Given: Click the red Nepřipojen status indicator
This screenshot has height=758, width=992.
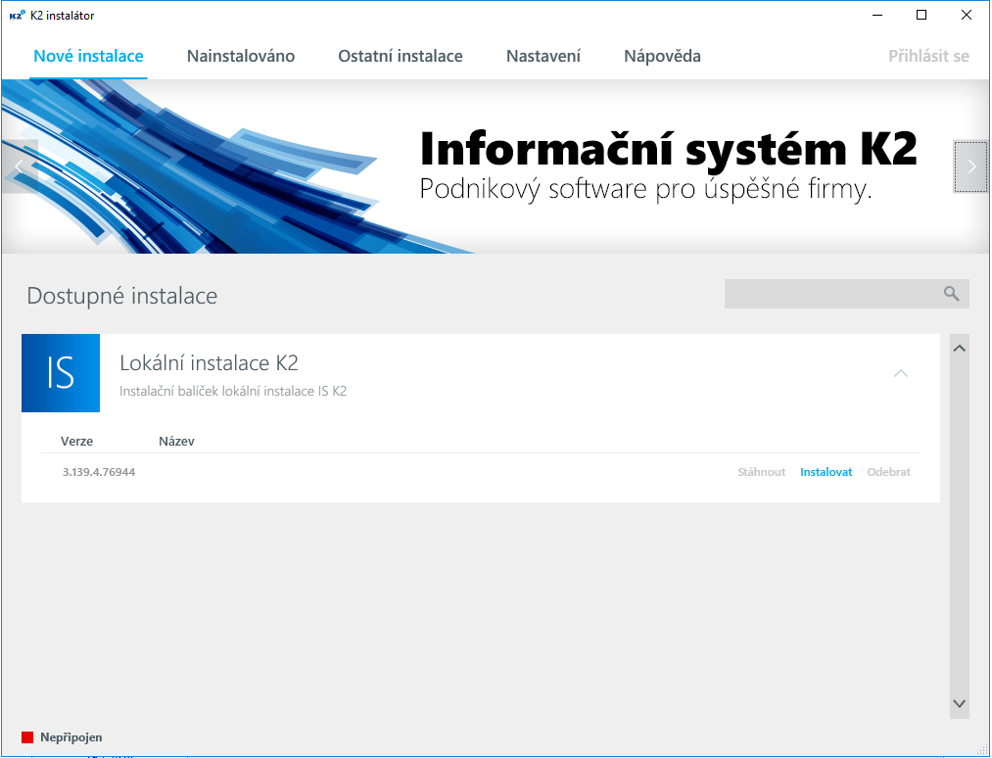Looking at the screenshot, I should pos(27,737).
